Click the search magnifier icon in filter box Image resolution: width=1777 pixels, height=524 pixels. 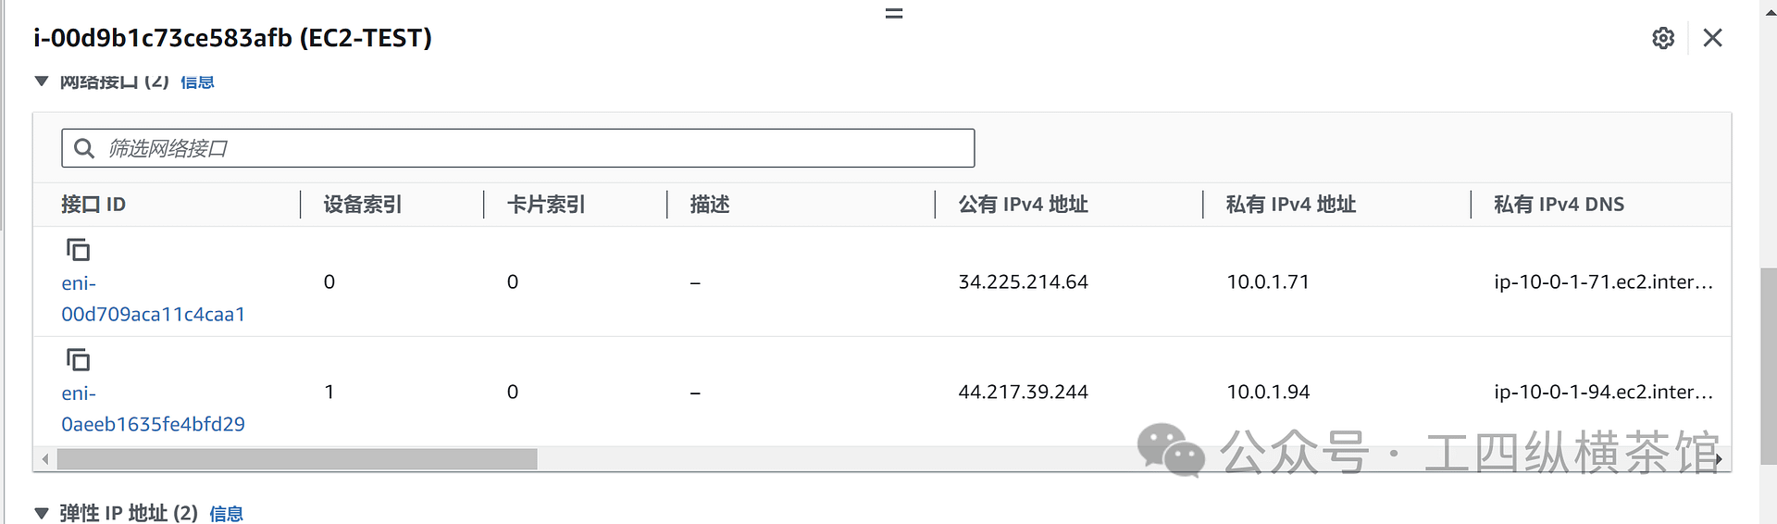tap(84, 148)
